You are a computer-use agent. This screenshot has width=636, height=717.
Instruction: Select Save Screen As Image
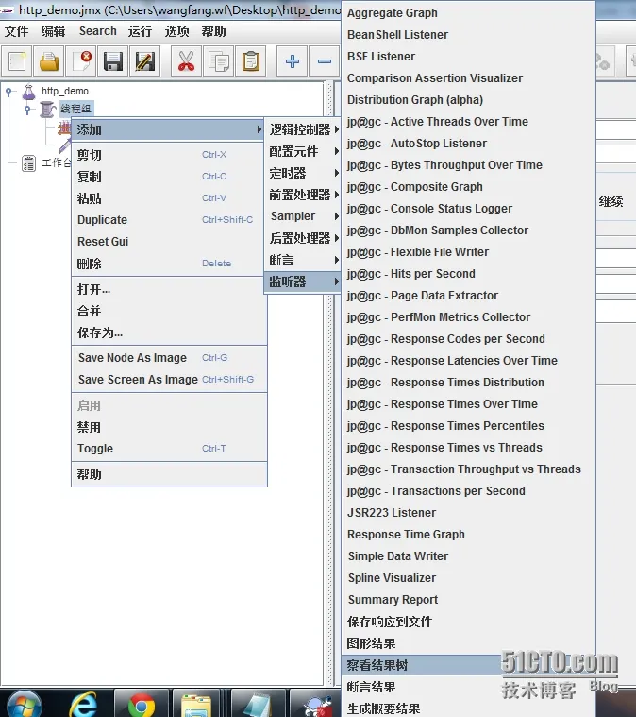pos(169,380)
